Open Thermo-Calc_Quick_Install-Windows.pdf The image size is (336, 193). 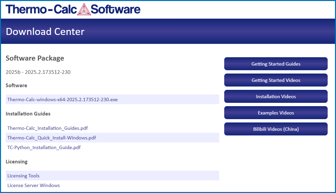point(52,138)
